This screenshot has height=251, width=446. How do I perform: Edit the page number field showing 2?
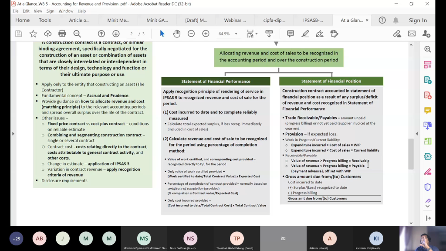click(x=132, y=34)
